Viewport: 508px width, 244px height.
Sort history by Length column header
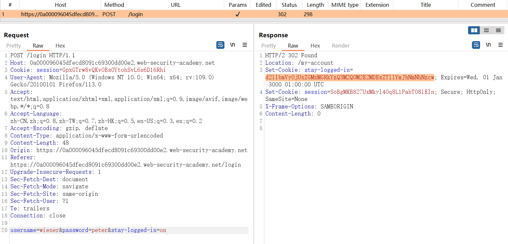[x=315, y=5]
